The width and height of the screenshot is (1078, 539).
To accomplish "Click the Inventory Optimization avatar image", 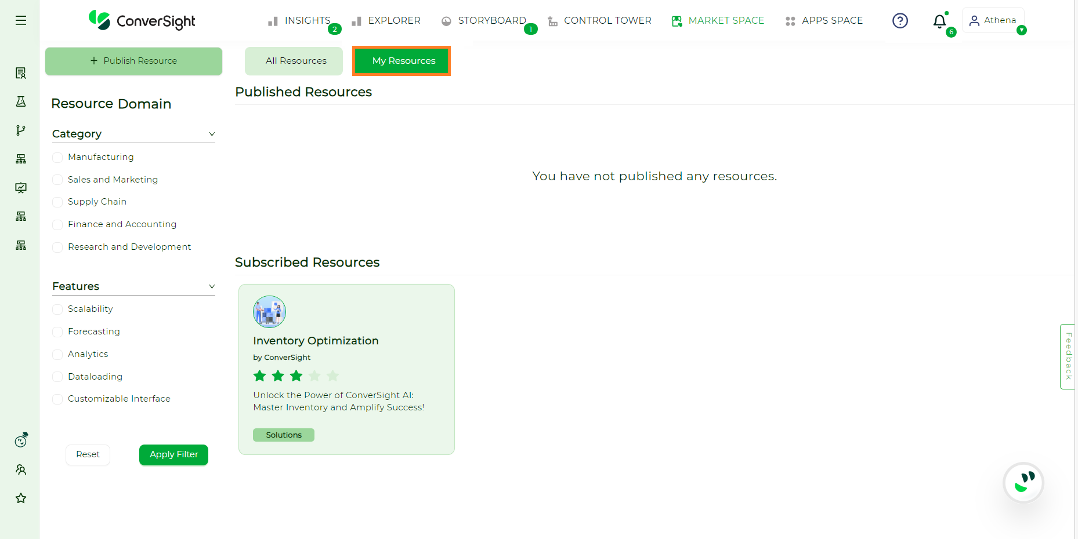I will coord(269,312).
